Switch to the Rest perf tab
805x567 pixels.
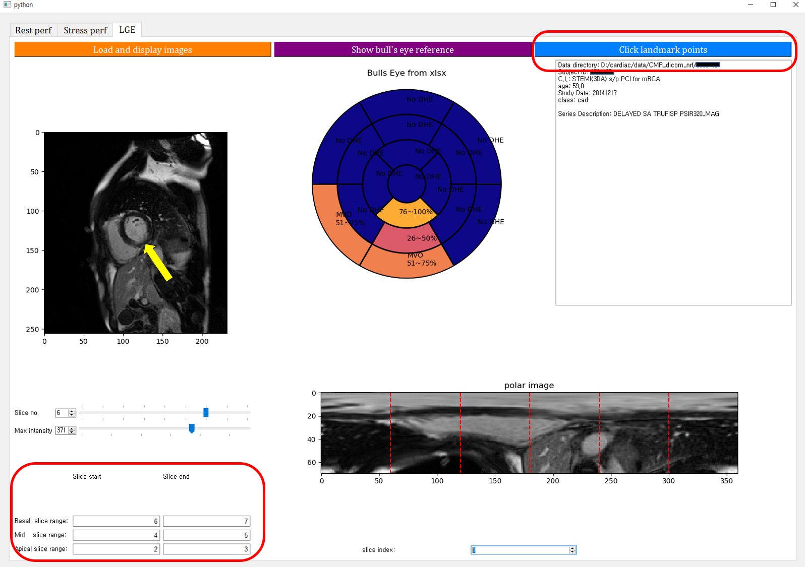pos(33,30)
